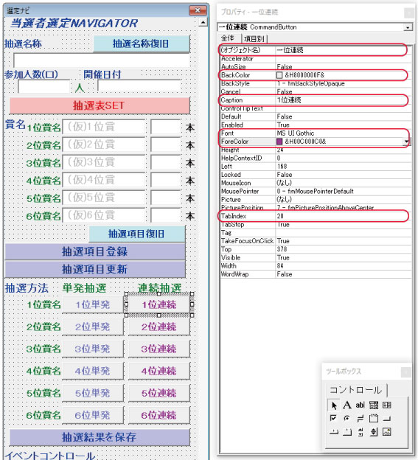Switch to the 項目別 properties tab

pos(254,39)
